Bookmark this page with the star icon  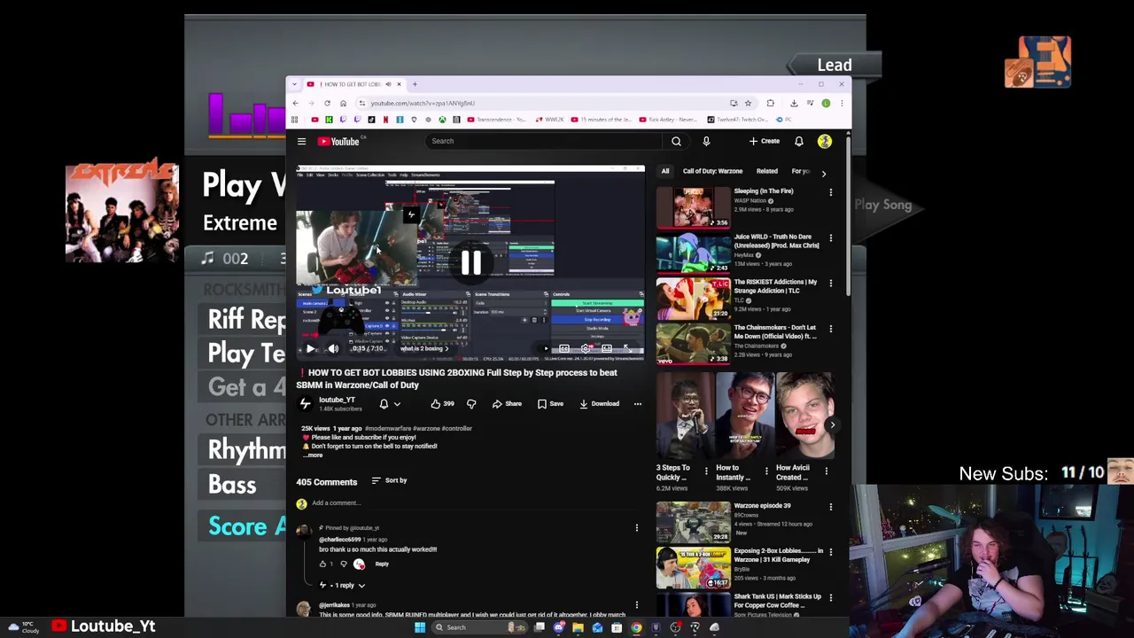tap(748, 104)
